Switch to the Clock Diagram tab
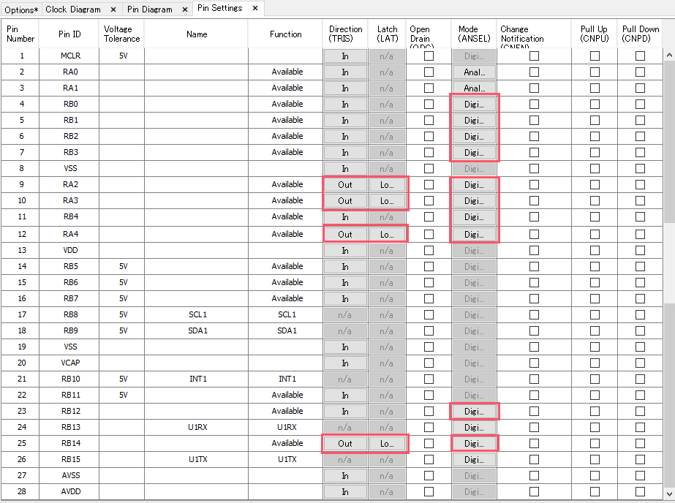Viewport: 675px width, 503px height. 73,10
